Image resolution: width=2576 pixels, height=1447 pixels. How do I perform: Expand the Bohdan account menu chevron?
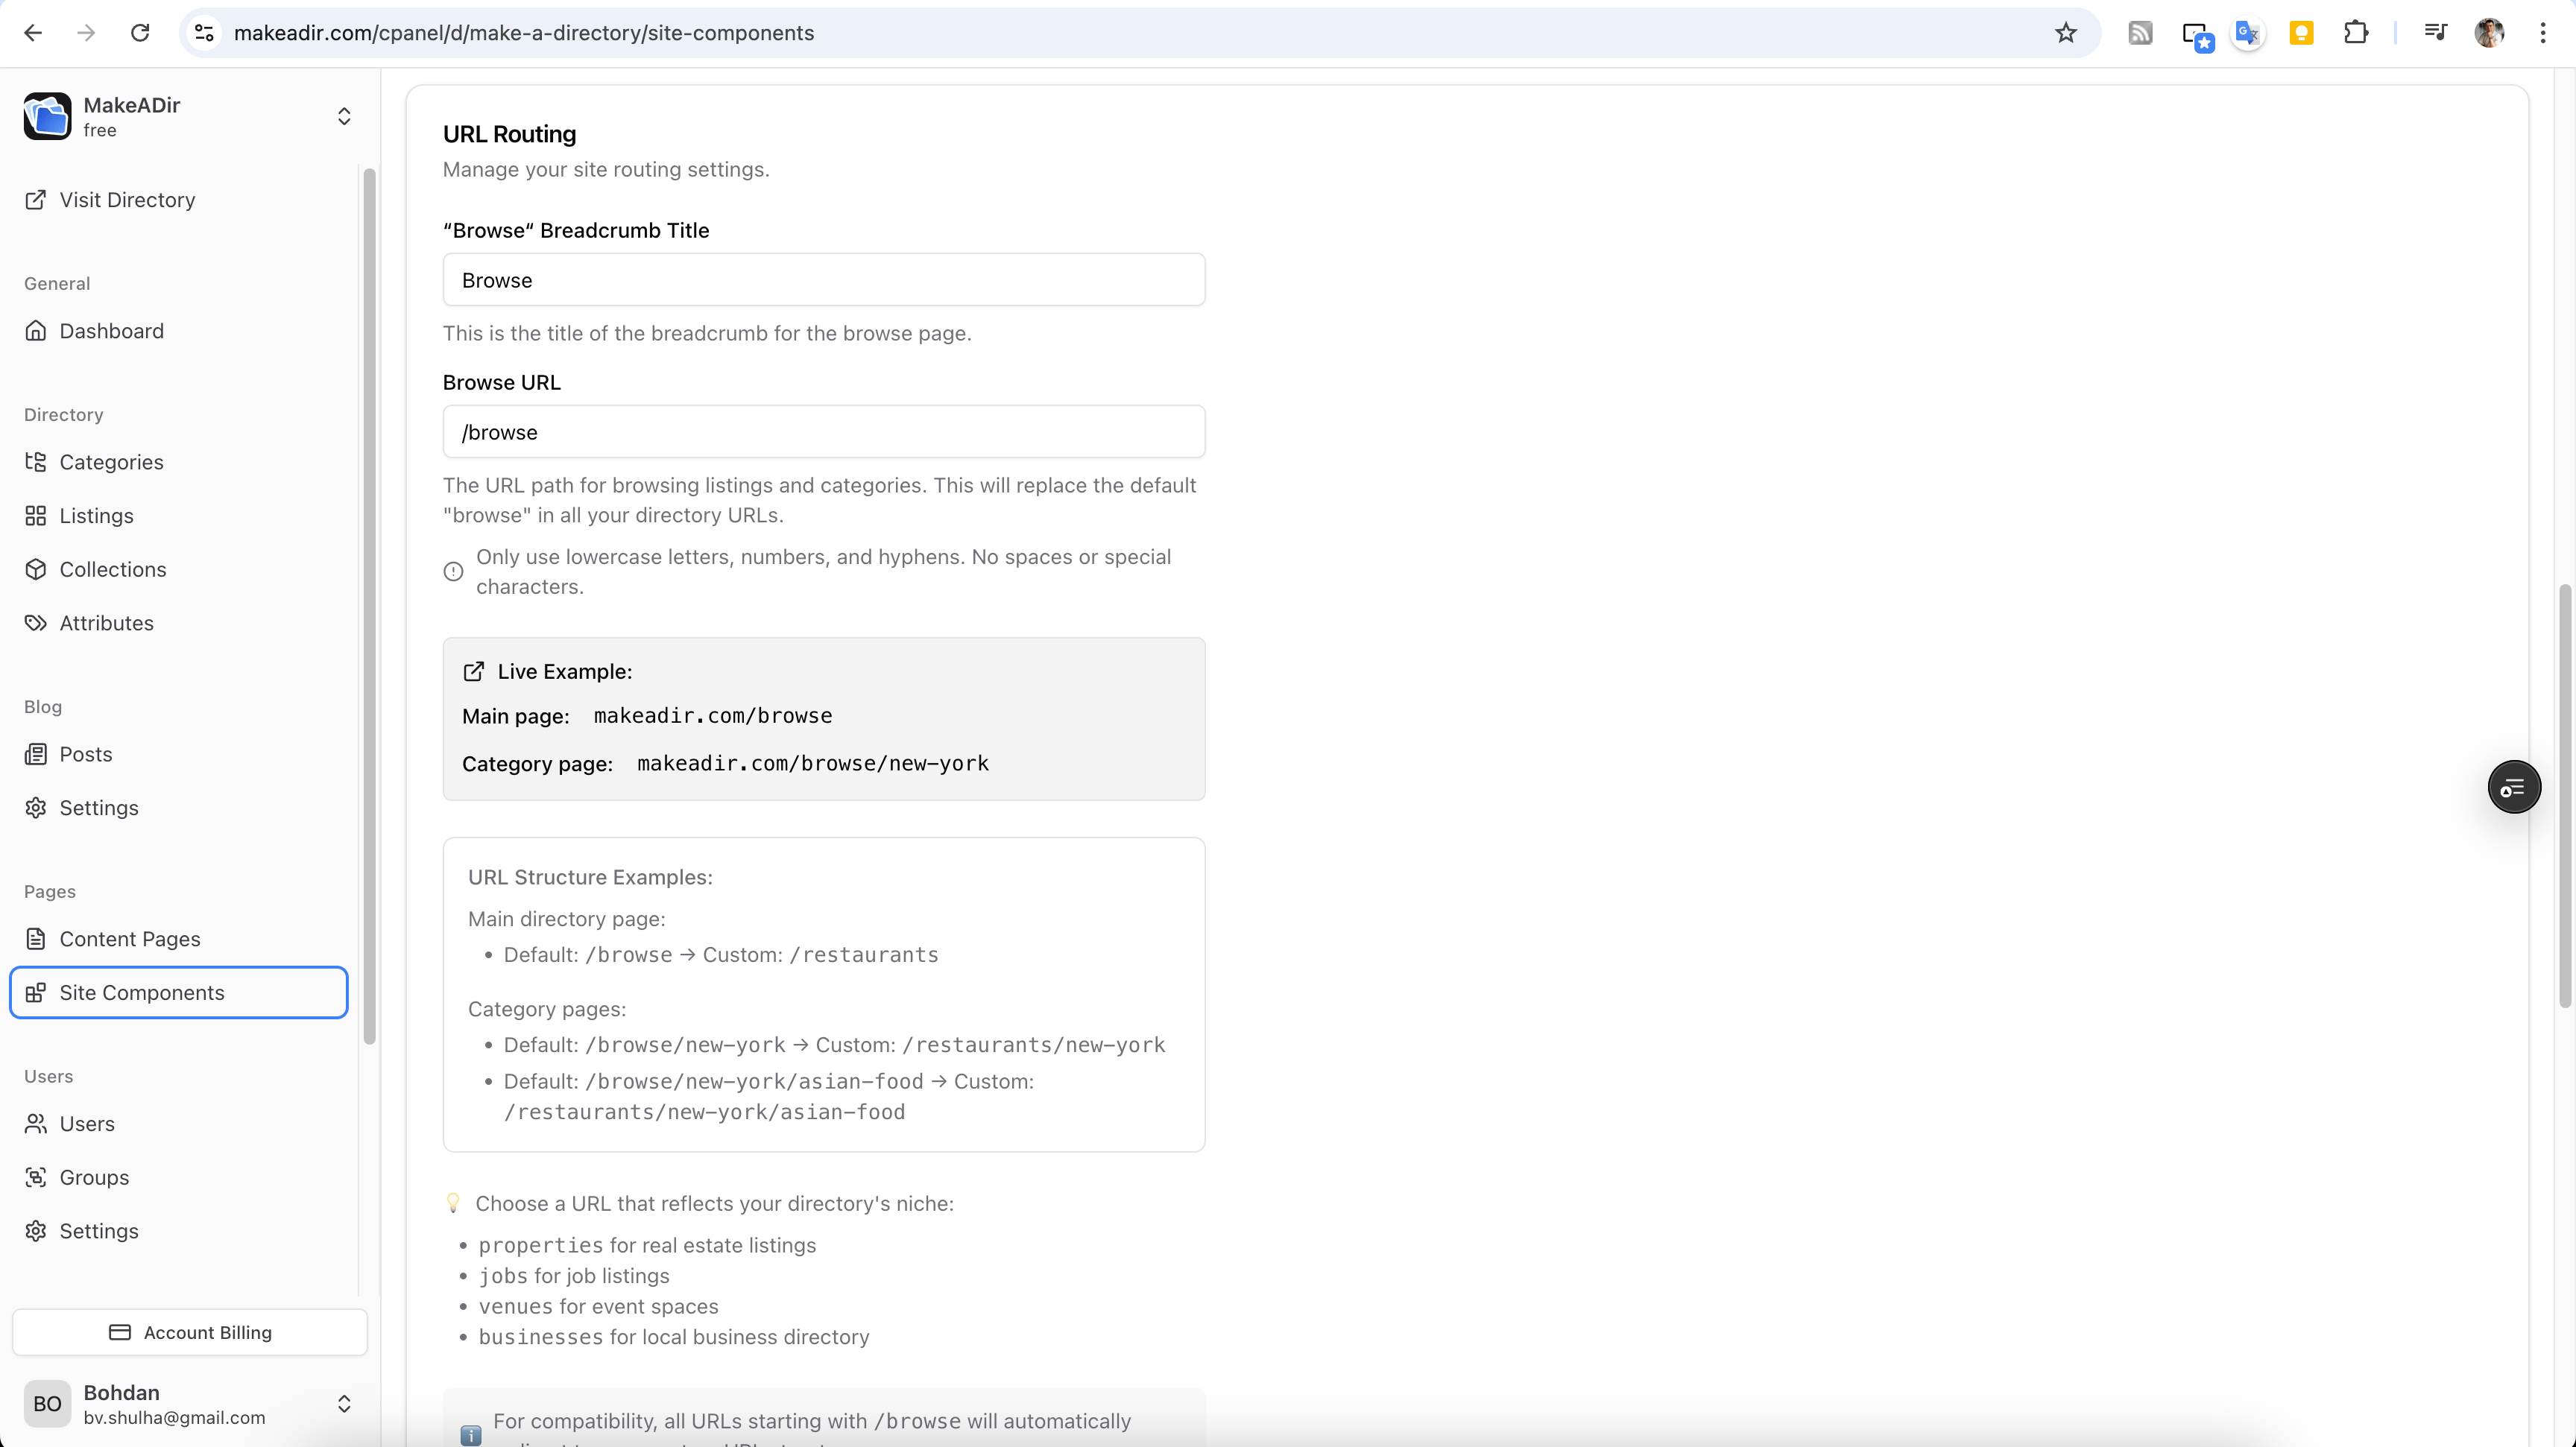point(344,1403)
